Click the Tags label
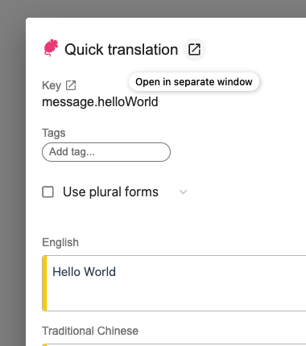 click(x=54, y=133)
